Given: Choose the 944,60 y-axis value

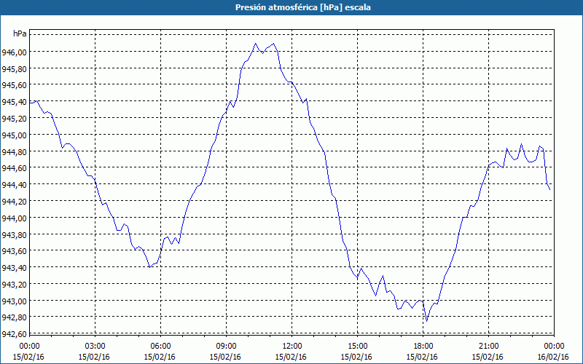Looking at the screenshot, I should 14,168.
